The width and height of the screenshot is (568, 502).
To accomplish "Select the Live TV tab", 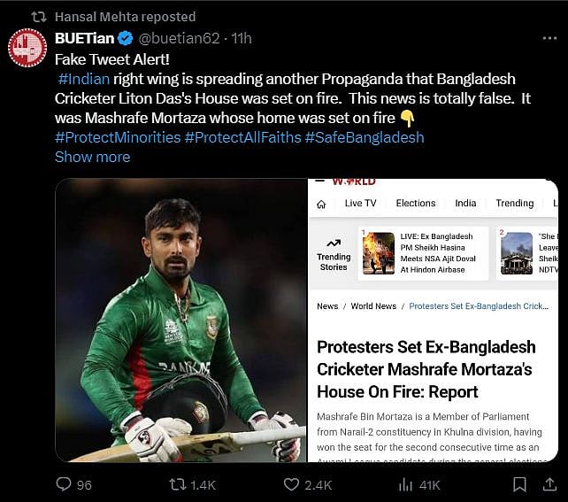I will 360,203.
